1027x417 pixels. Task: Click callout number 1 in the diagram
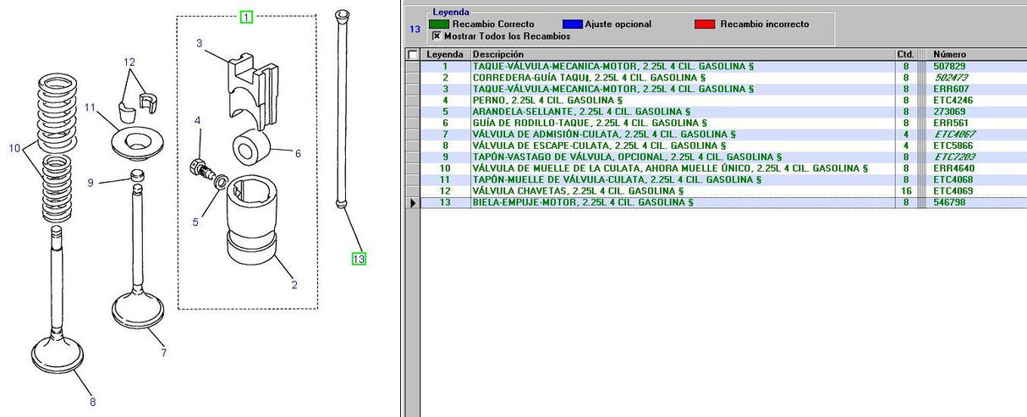point(246,16)
